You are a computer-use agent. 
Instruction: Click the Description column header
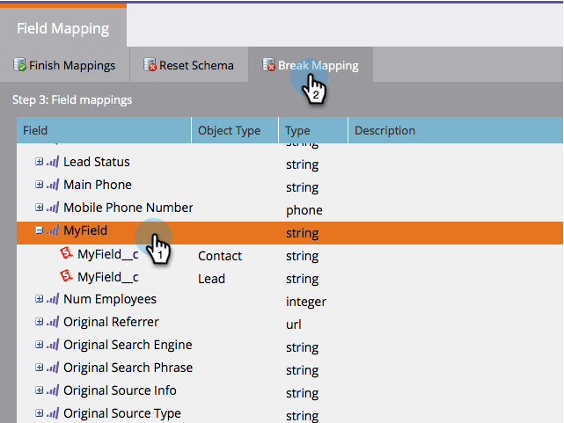385,130
